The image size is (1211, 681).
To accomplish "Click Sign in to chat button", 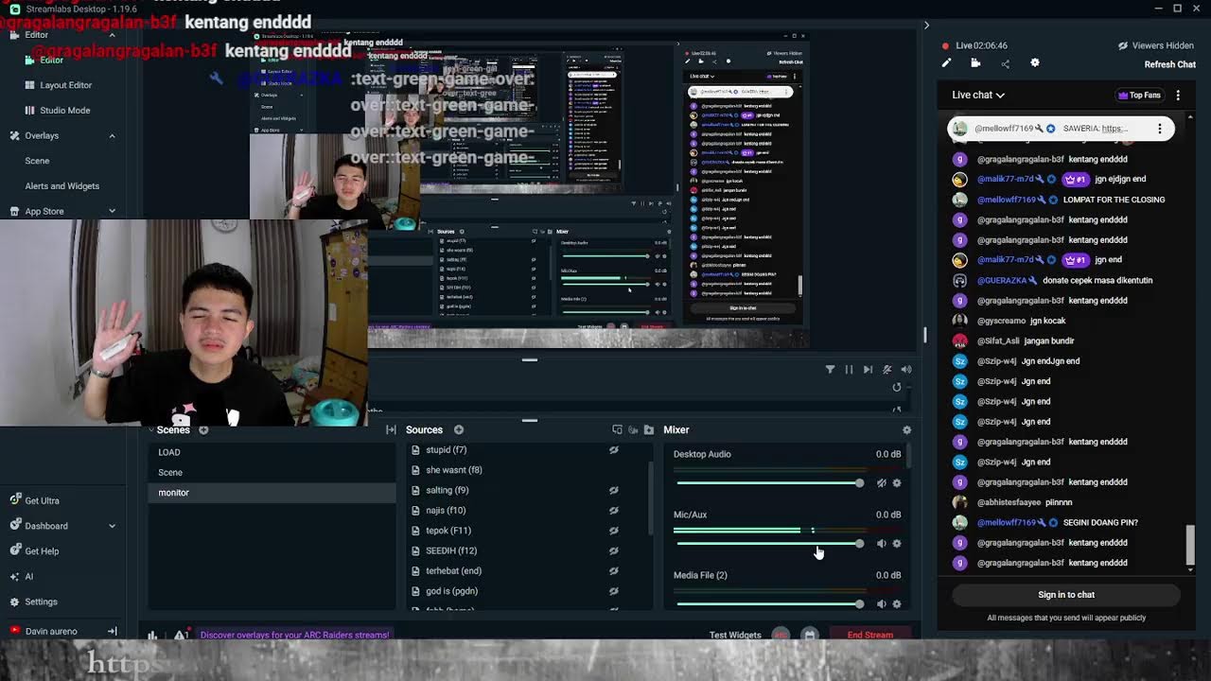I will 1066,595.
